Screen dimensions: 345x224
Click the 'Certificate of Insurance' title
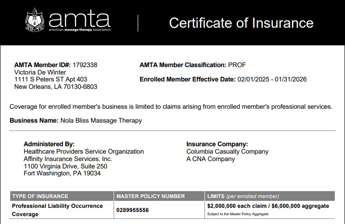(241, 23)
